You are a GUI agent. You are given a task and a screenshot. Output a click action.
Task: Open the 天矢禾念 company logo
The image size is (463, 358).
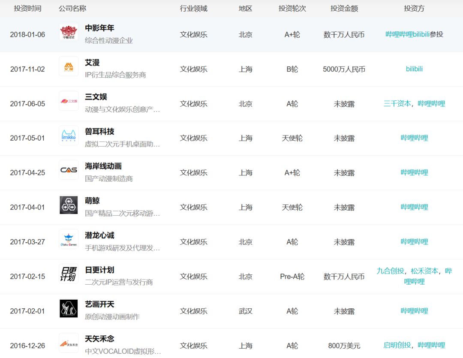tap(69, 343)
